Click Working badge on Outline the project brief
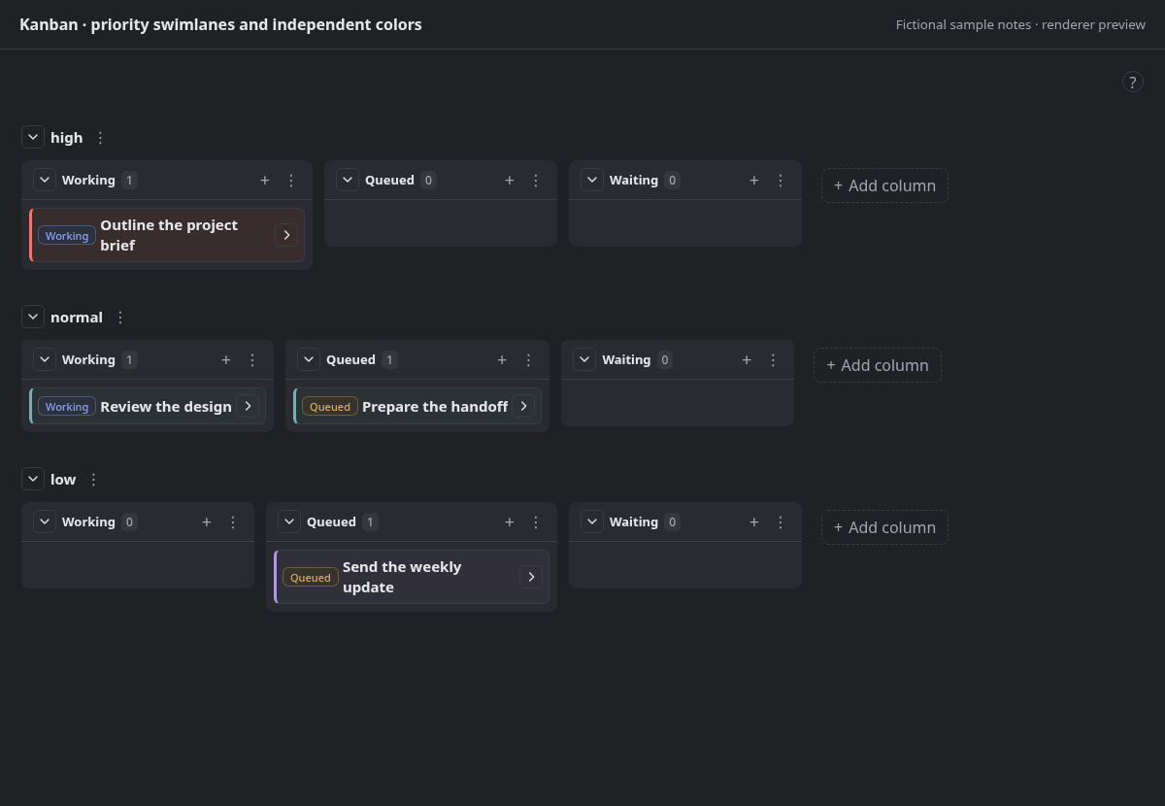This screenshot has height=806, width=1165. tap(67, 236)
